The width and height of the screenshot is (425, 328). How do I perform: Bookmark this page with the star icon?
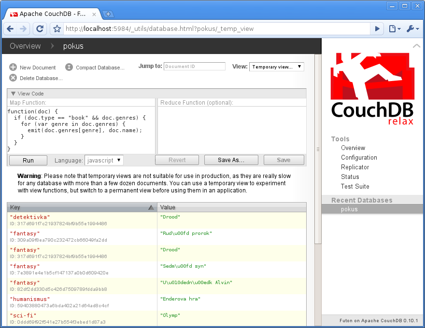[x=57, y=28]
